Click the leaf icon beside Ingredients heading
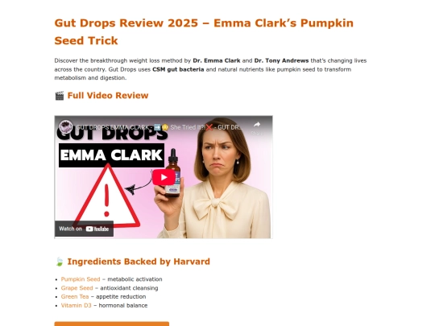The width and height of the screenshot is (435, 326). click(x=59, y=262)
